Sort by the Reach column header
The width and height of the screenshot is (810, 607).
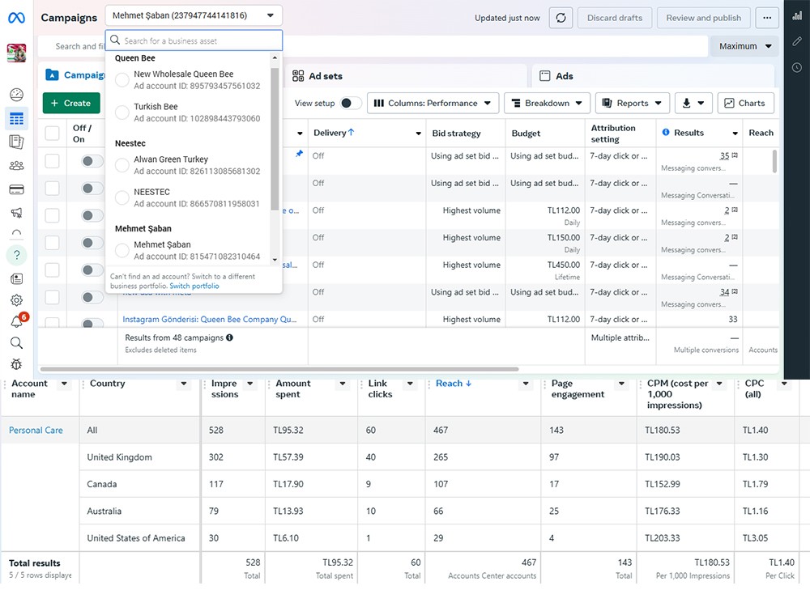pyautogui.click(x=454, y=384)
